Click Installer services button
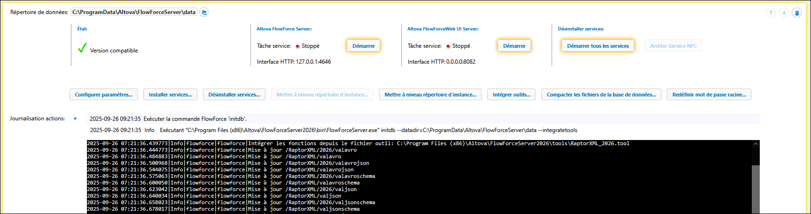This screenshot has width=811, height=214. coord(170,95)
